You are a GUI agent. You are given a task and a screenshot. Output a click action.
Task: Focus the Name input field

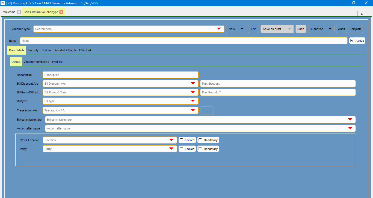coord(184,41)
